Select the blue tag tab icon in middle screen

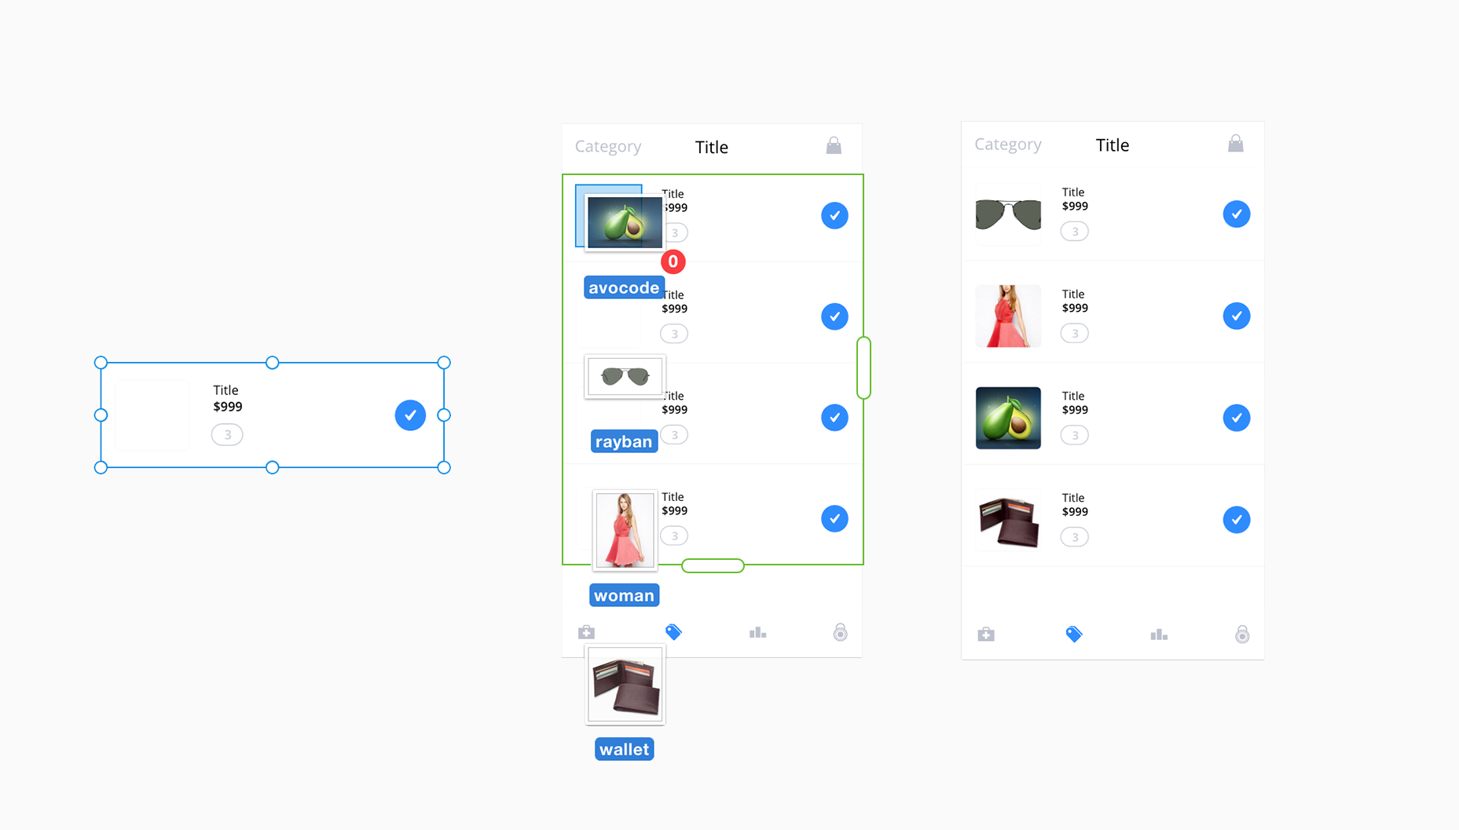[673, 632]
